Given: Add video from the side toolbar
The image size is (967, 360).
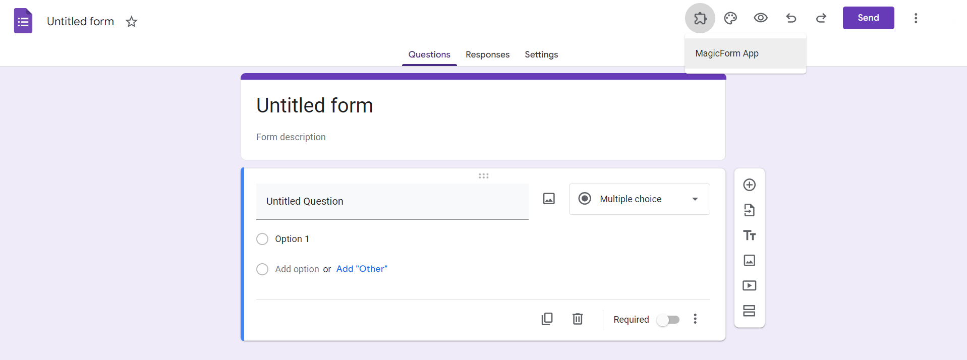Looking at the screenshot, I should pos(749,286).
